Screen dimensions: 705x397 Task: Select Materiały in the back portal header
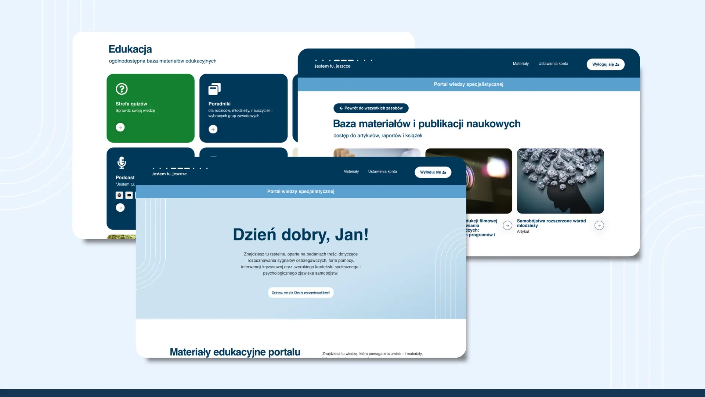(520, 64)
